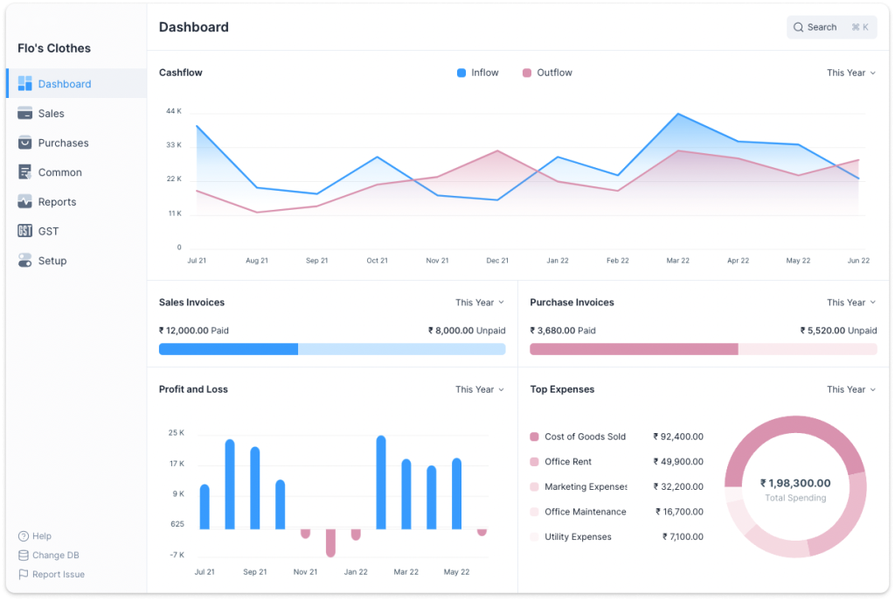Open Cashflow This Year period dropdown

pyautogui.click(x=850, y=73)
